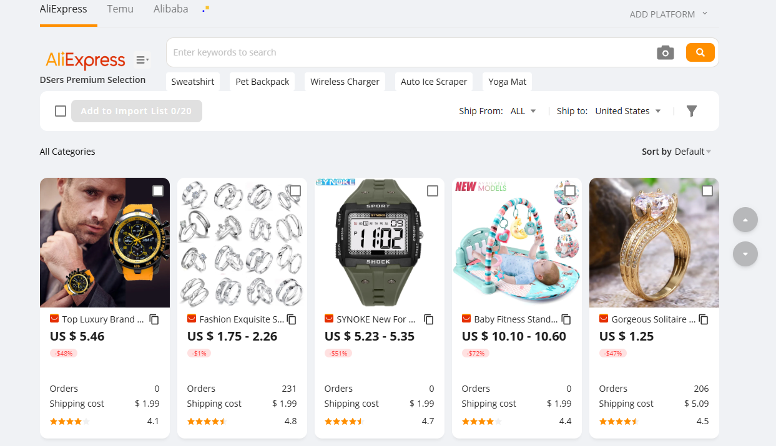Select the yellow luxury watch product checkbox

tap(158, 191)
